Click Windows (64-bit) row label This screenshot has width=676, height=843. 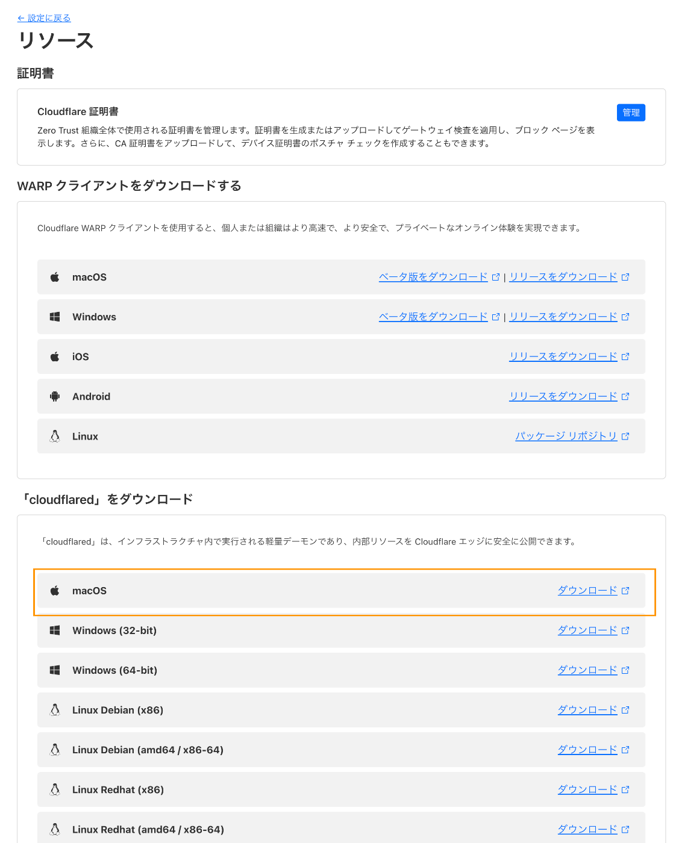(114, 670)
